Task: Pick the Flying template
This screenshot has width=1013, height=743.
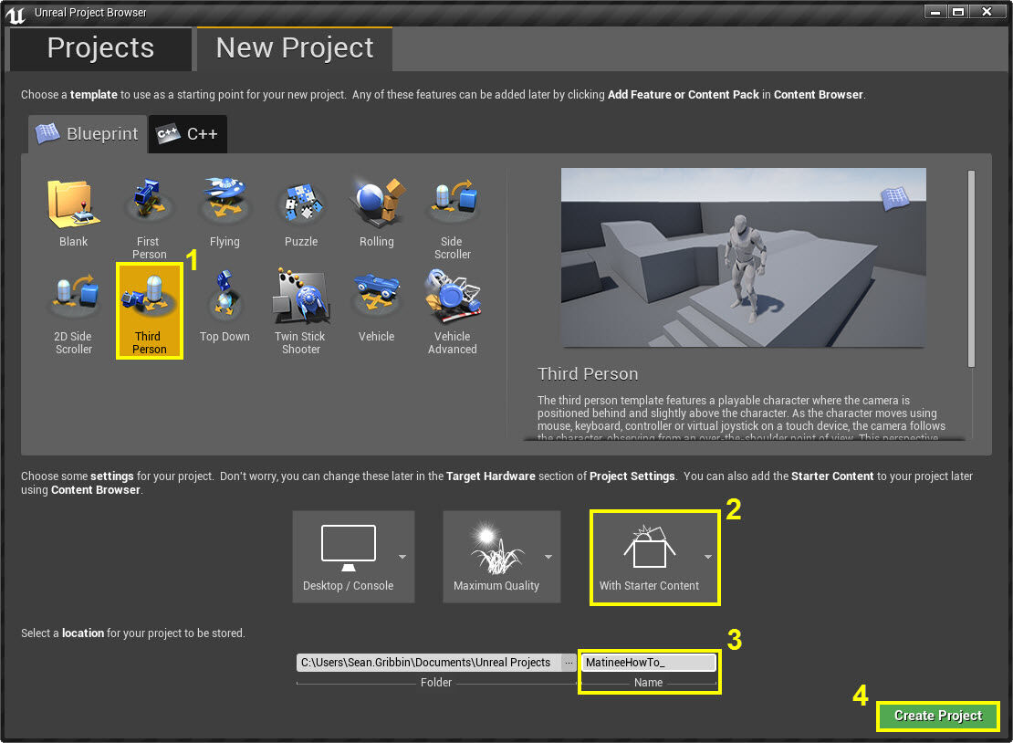Action: (x=225, y=212)
